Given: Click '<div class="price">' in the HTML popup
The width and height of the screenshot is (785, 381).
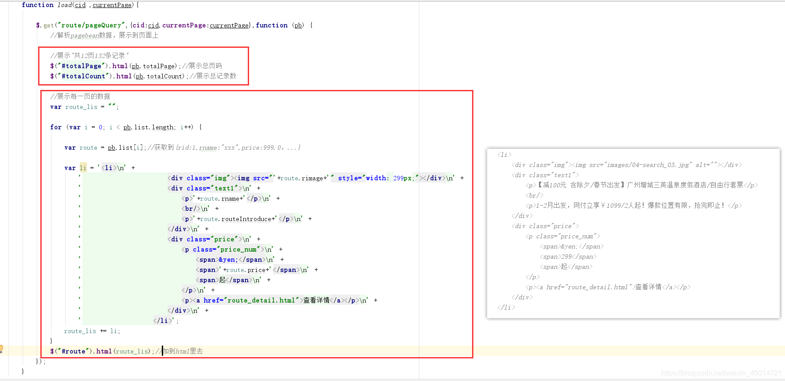Looking at the screenshot, I should [x=545, y=226].
